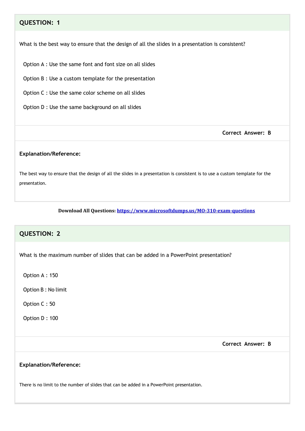Open the microsoftdumps MO-310 exam questions link
Screen dimensions: 305x431
[186, 211]
